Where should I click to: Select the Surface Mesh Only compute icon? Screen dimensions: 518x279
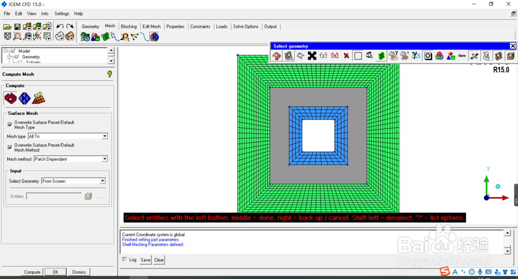(x=10, y=98)
